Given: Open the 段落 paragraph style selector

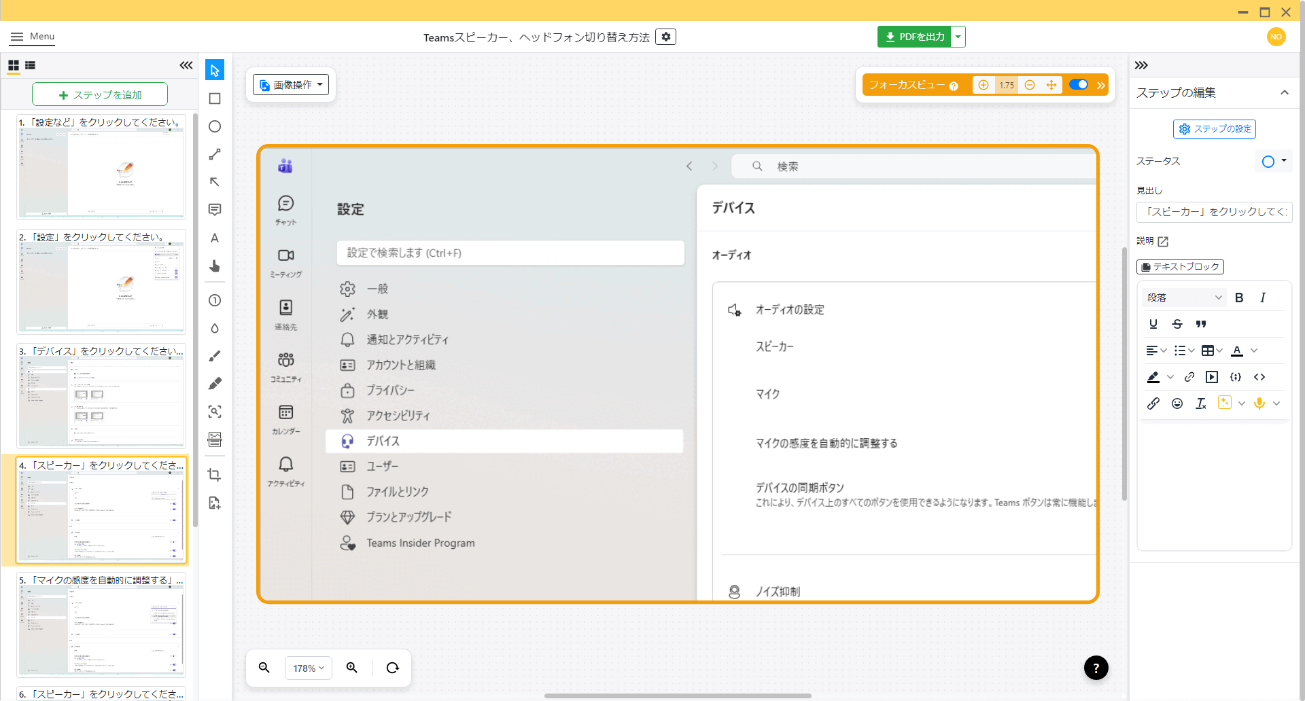Looking at the screenshot, I should (x=1184, y=298).
